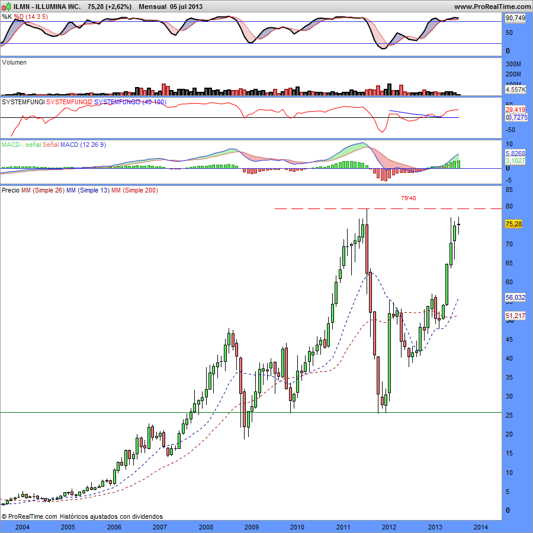Click the '%K' stochastic label
533x533 pixels.
[x=7, y=17]
